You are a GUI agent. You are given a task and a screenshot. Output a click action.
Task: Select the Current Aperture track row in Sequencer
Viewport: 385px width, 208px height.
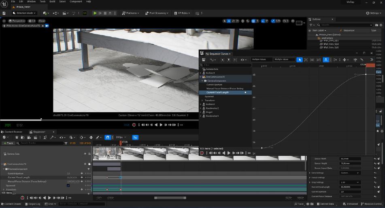[46, 173]
